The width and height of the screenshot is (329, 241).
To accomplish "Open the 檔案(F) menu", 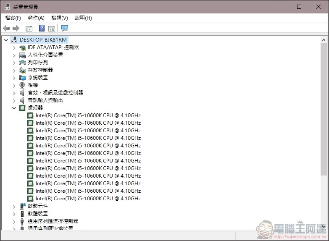I will coord(13,18).
